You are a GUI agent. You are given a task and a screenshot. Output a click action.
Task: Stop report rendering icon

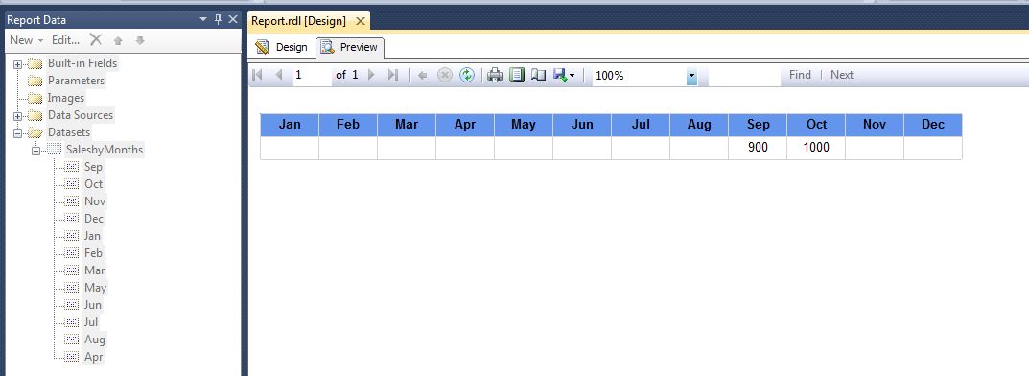(x=445, y=76)
